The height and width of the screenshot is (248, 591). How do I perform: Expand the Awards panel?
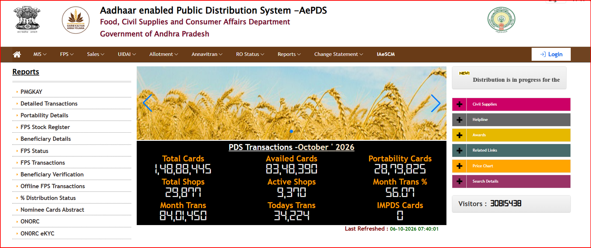[x=511, y=135]
